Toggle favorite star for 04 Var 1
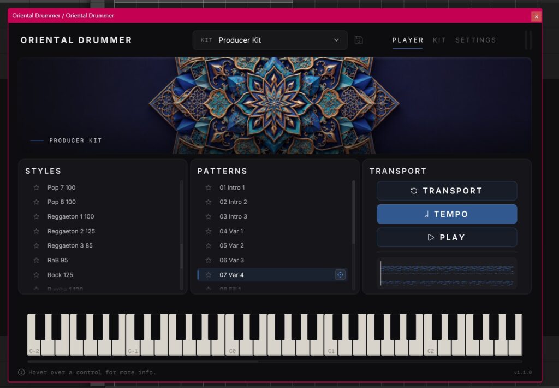 (x=209, y=231)
